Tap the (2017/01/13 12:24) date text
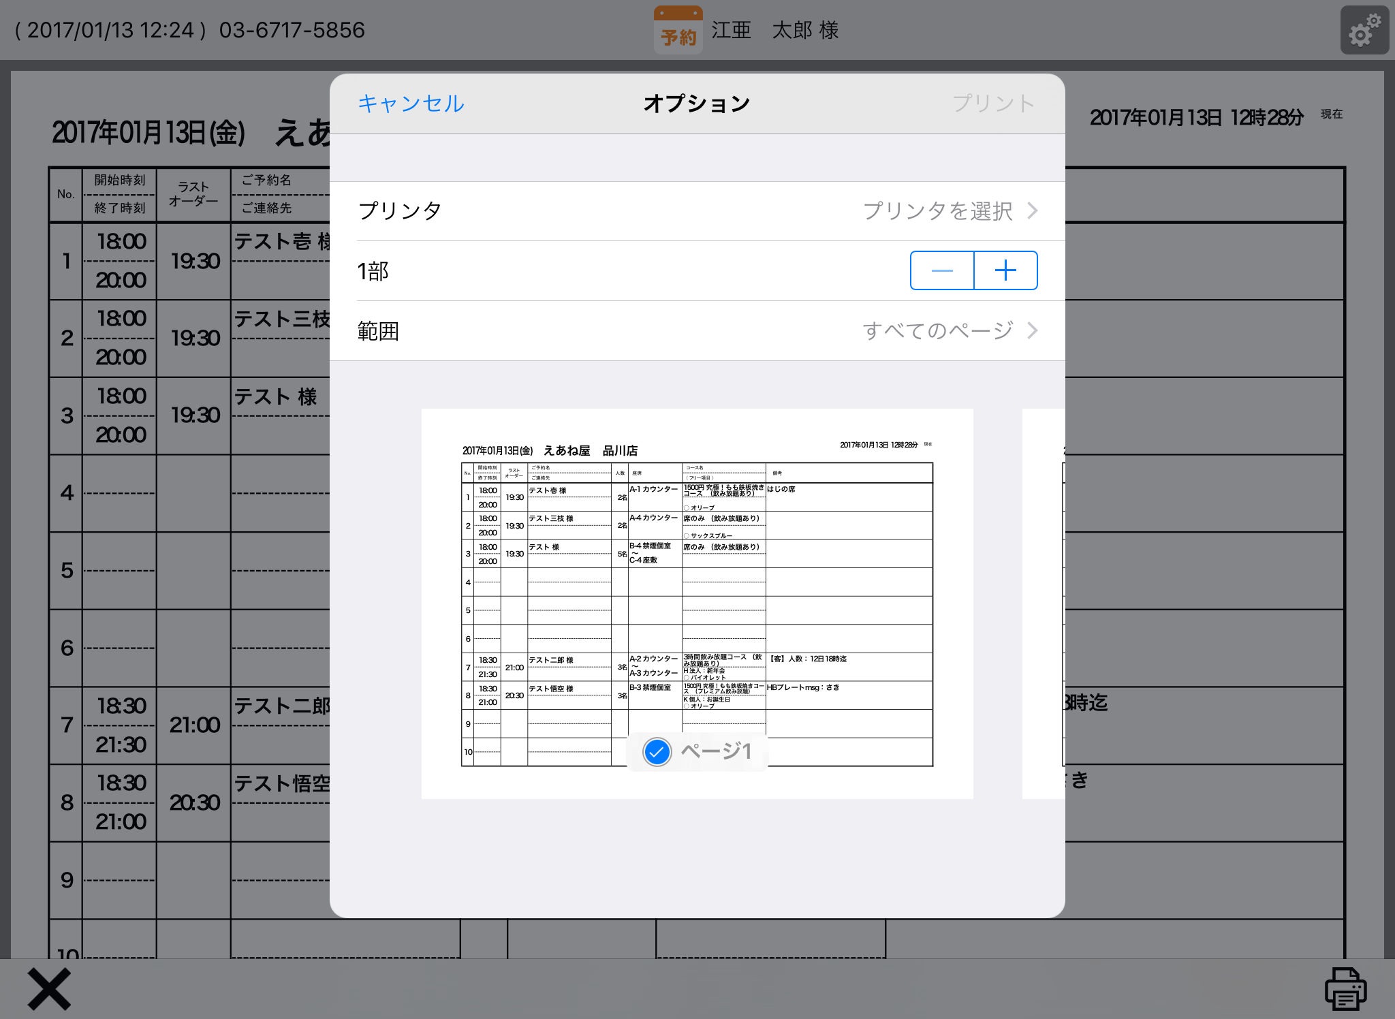The width and height of the screenshot is (1395, 1019). pyautogui.click(x=110, y=30)
